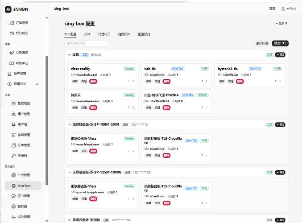Click the 面板本机 label in 本机 header
The height and width of the screenshot is (223, 302).
(96, 55)
